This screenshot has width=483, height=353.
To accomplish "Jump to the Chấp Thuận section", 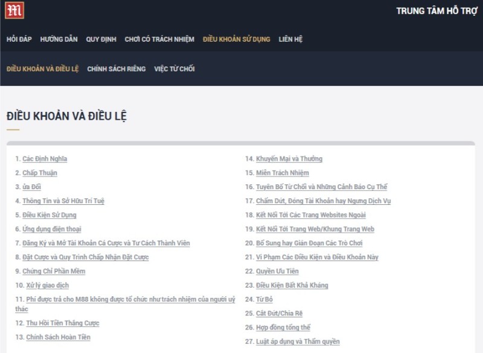I will pos(40,173).
